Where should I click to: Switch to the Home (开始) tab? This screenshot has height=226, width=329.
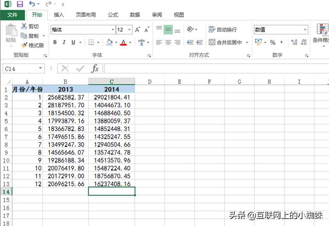(37, 15)
